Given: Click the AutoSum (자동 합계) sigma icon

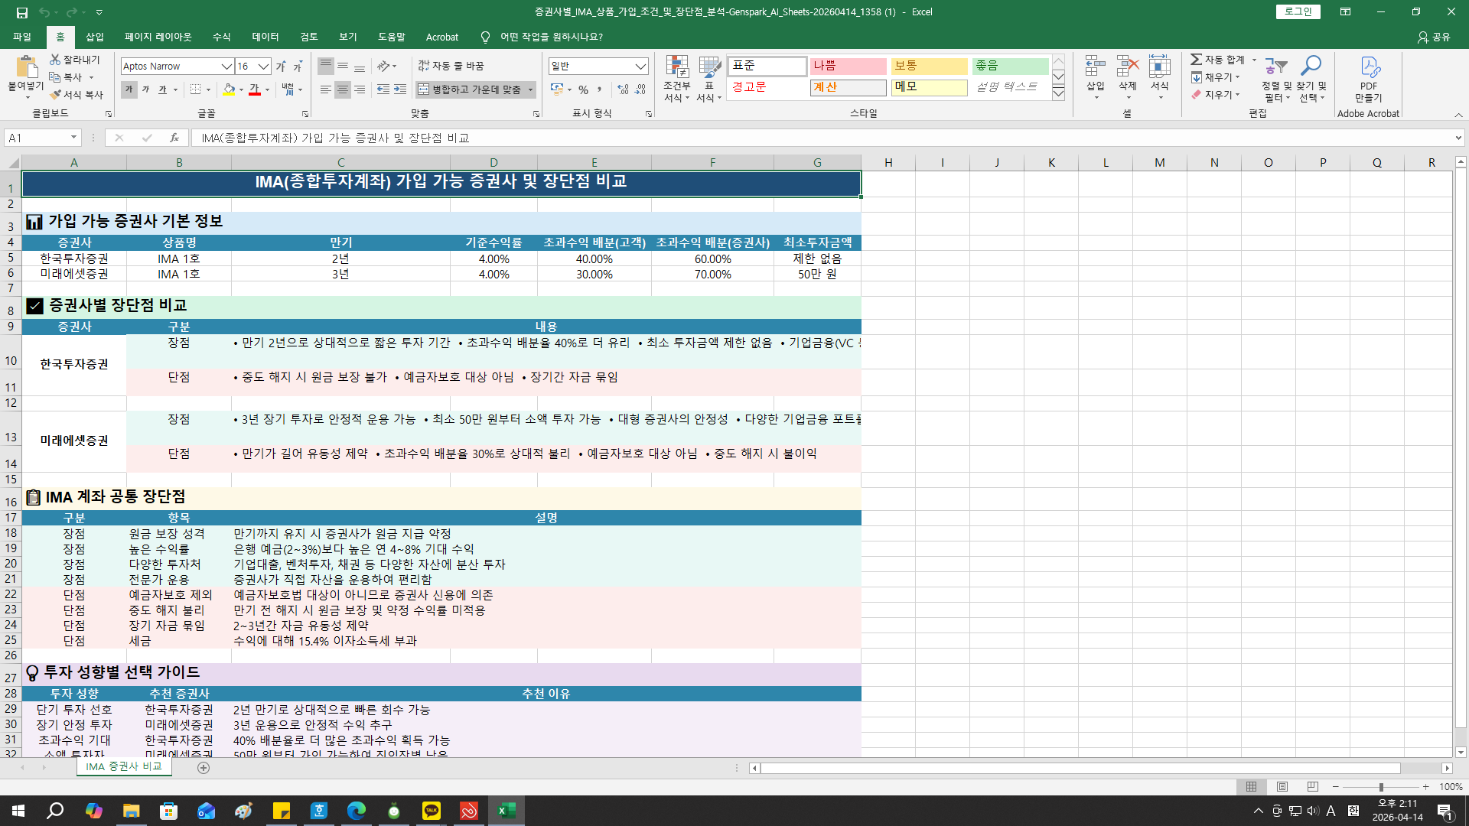Looking at the screenshot, I should pyautogui.click(x=1196, y=60).
